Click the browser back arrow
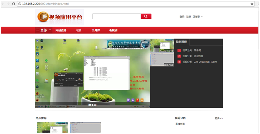Viewport: 260px width, 134px height. (x=3, y=4)
